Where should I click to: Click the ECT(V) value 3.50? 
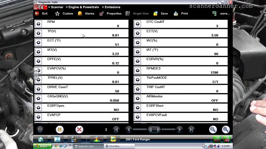(x=214, y=35)
